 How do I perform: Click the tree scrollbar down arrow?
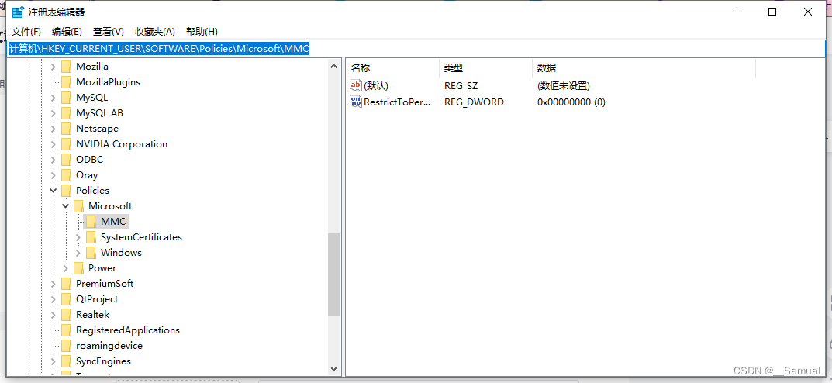point(333,368)
